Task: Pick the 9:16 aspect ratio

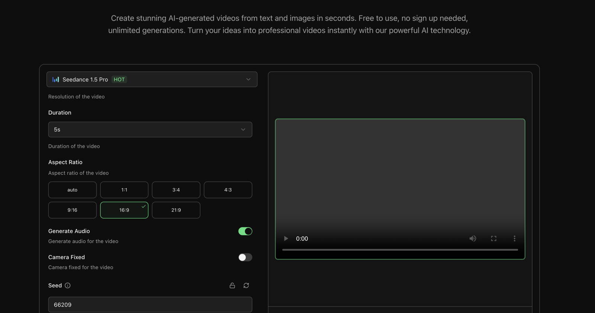Action: click(73, 210)
